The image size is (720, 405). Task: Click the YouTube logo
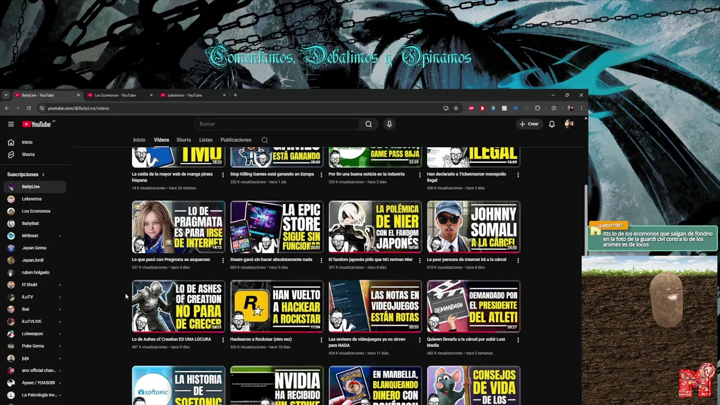pos(37,124)
